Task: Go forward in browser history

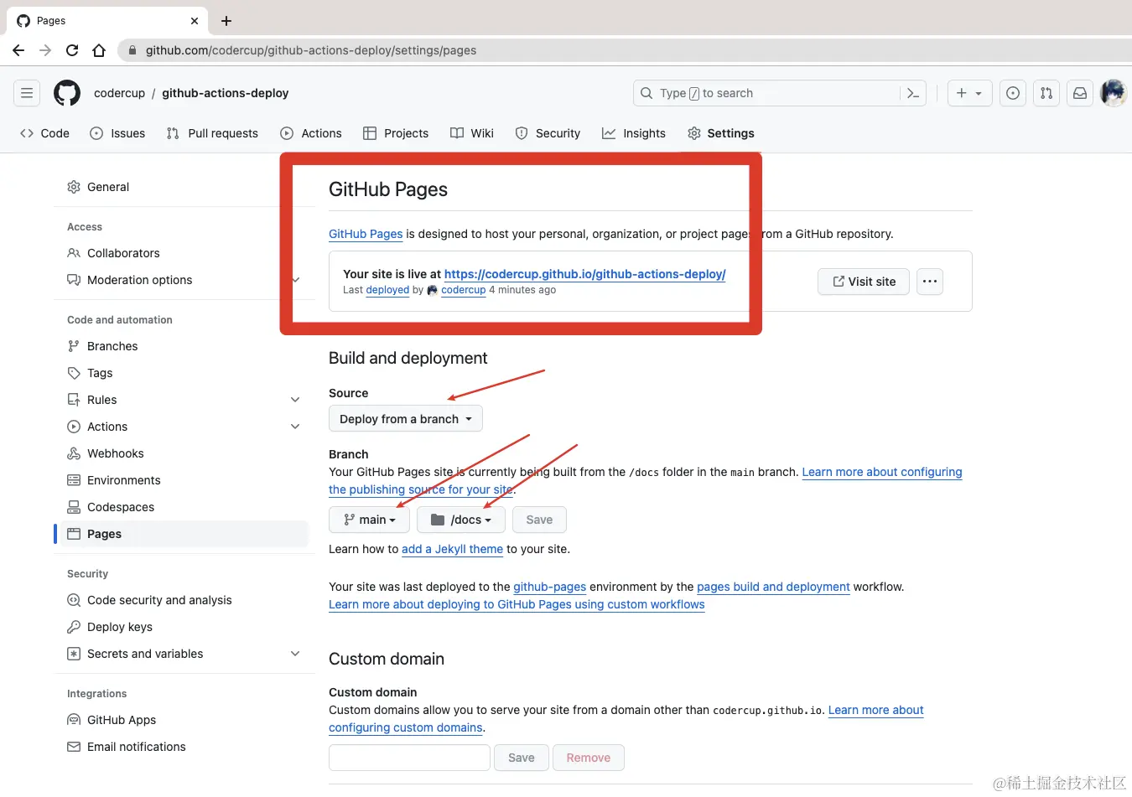Action: pyautogui.click(x=45, y=50)
